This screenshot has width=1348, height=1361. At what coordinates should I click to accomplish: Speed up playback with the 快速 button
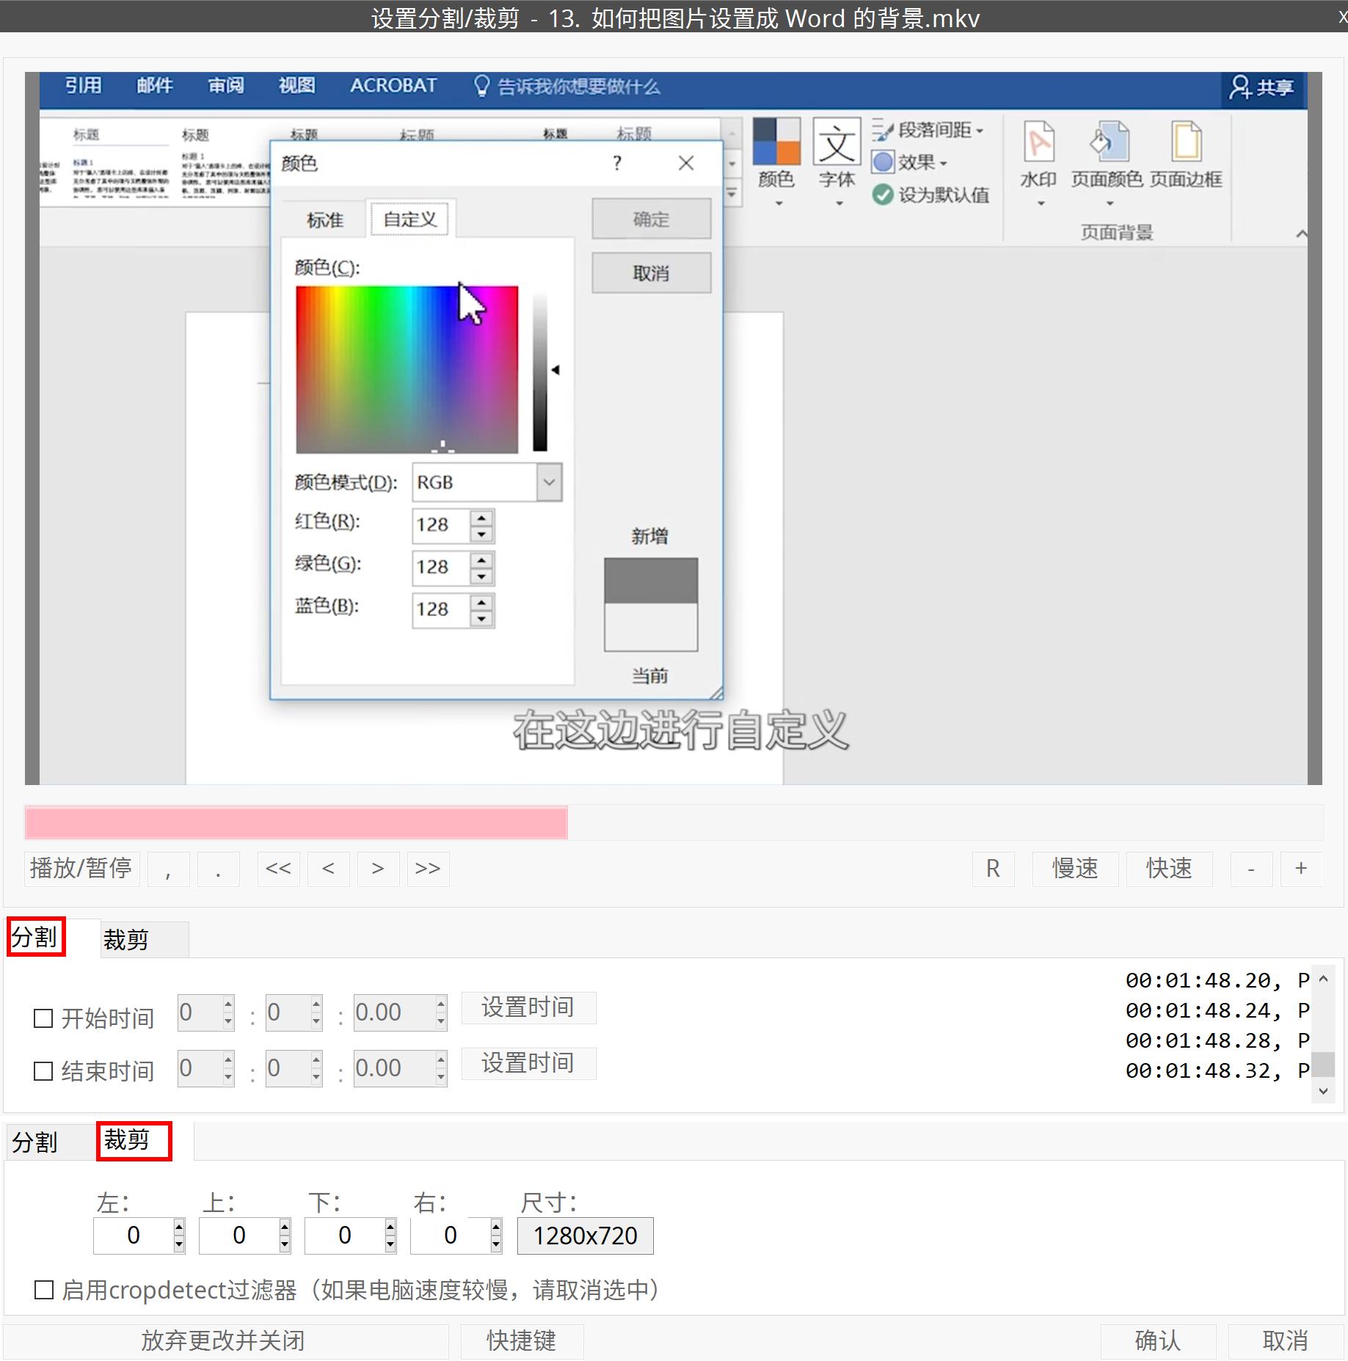click(1169, 869)
